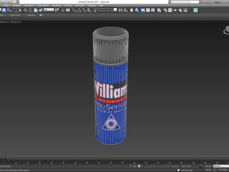Open the Modifiers menu

tap(17, 6)
